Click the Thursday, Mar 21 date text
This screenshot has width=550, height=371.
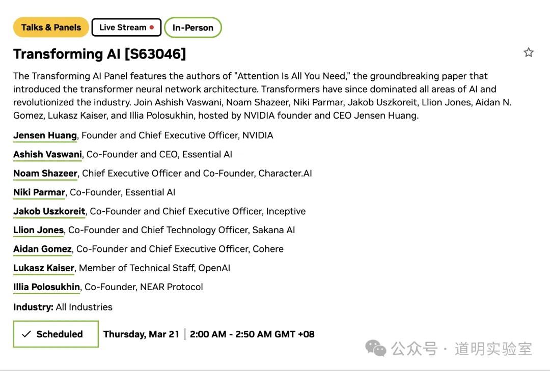[141, 334]
